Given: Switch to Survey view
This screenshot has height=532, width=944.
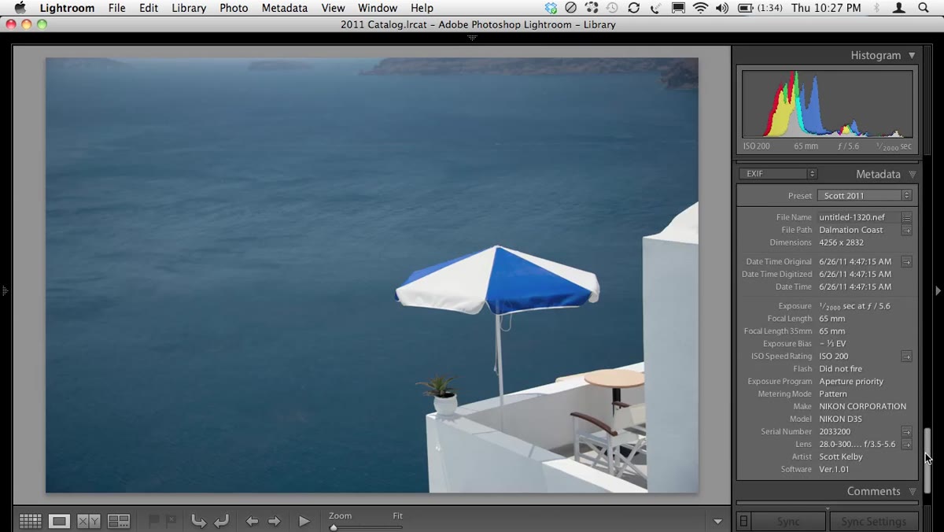Looking at the screenshot, I should tap(119, 521).
